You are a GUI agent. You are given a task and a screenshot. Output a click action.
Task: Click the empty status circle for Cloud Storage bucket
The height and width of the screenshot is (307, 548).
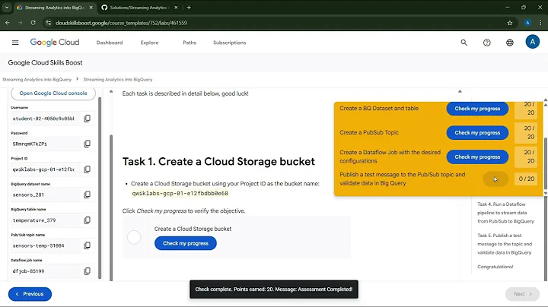[134, 237]
